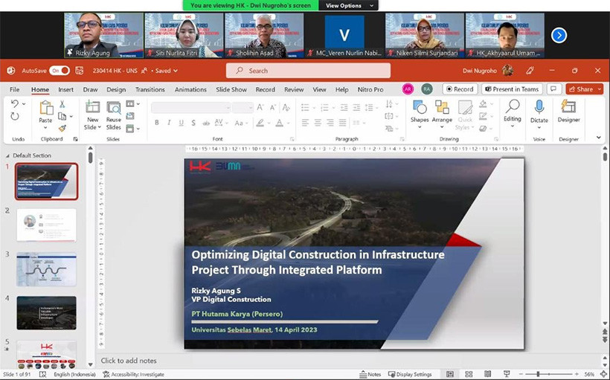Click the Format Painter brush icon

coord(62,129)
